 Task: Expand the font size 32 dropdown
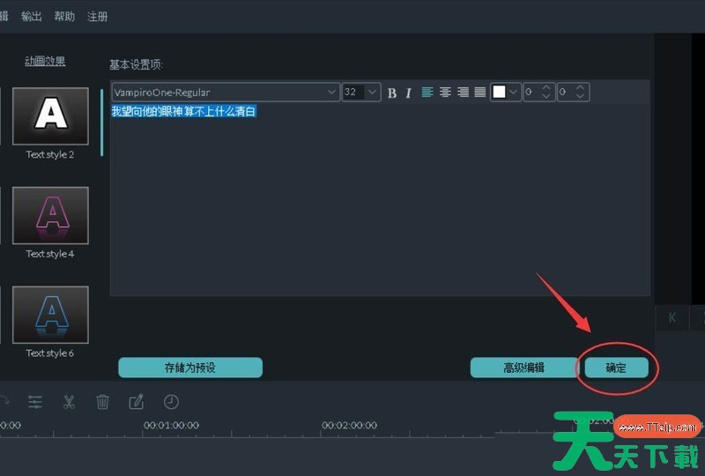coord(372,93)
